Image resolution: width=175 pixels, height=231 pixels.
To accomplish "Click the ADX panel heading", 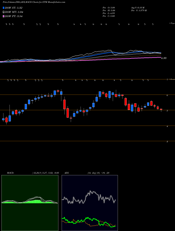I will [x=66, y=173].
